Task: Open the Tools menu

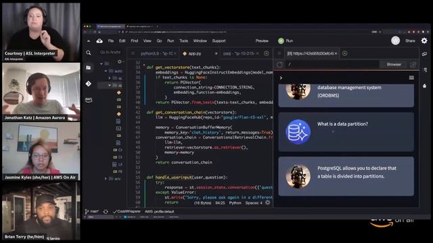Action: 183,40
